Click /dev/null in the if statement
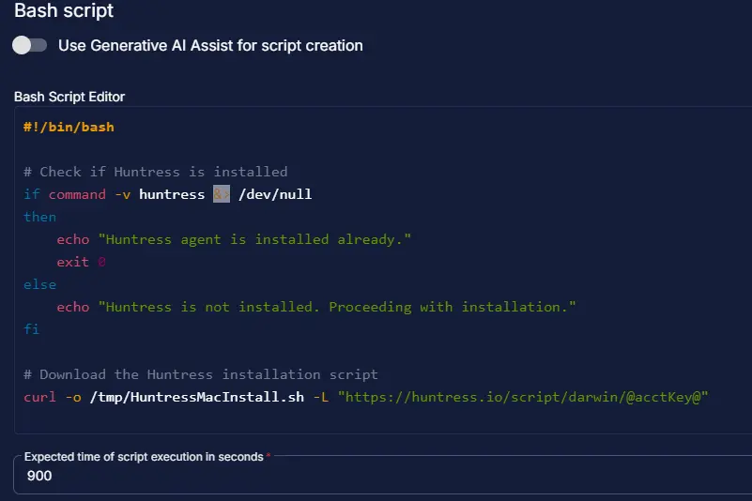 275,194
